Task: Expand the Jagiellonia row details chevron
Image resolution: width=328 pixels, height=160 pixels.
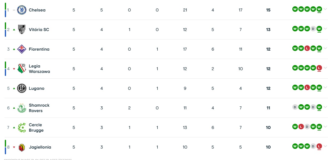Action: (x=325, y=146)
